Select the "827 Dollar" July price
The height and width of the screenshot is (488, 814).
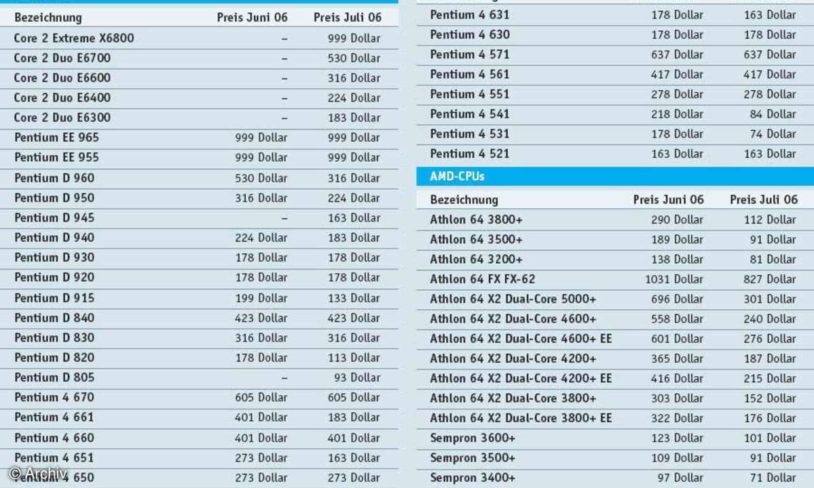pyautogui.click(x=769, y=279)
